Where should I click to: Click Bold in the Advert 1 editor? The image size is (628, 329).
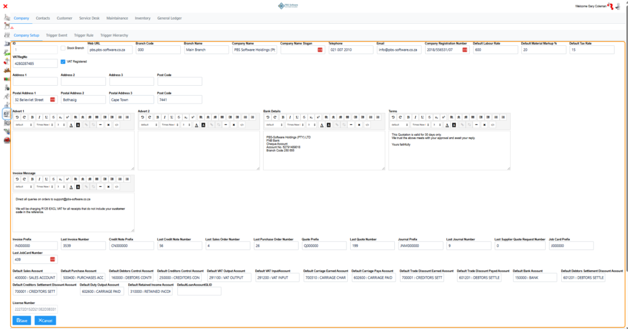pyautogui.click(x=32, y=117)
